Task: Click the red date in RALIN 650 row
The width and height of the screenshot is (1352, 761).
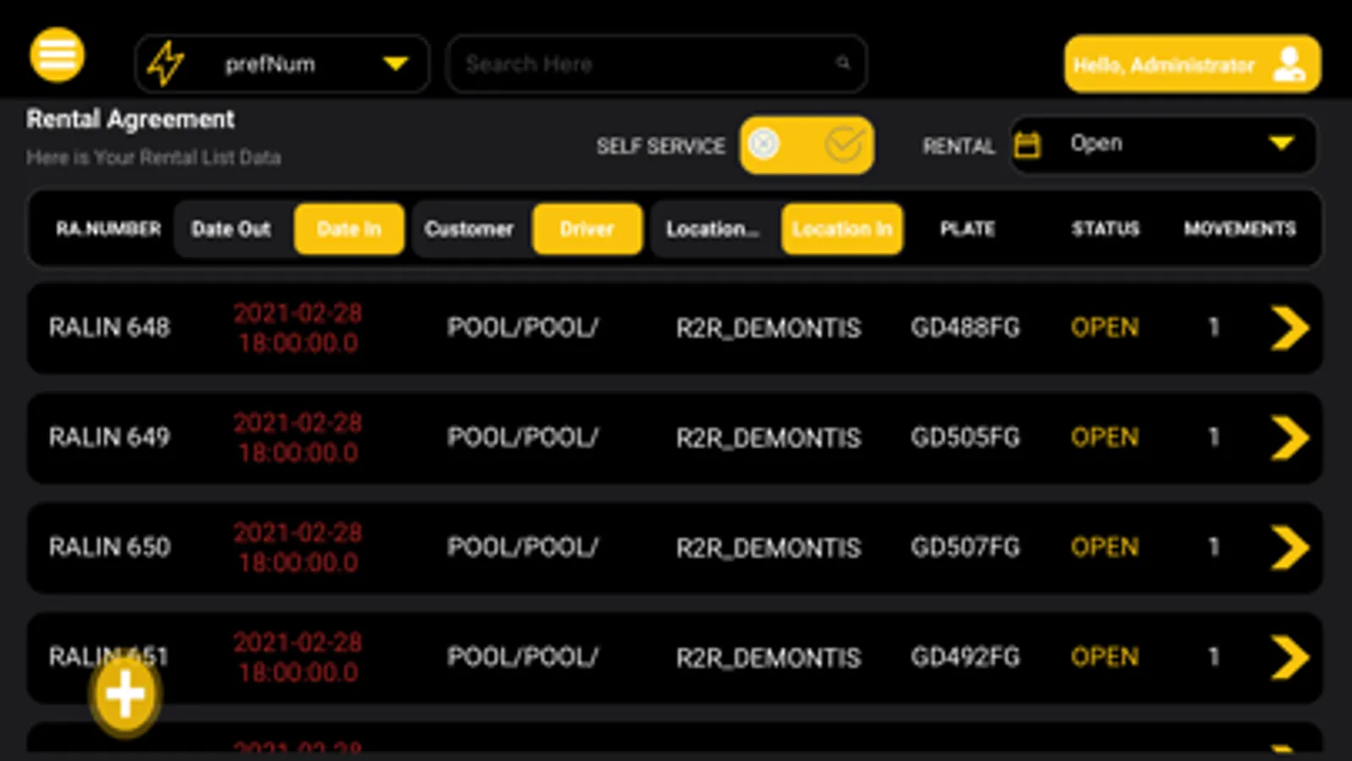Action: [x=298, y=548]
